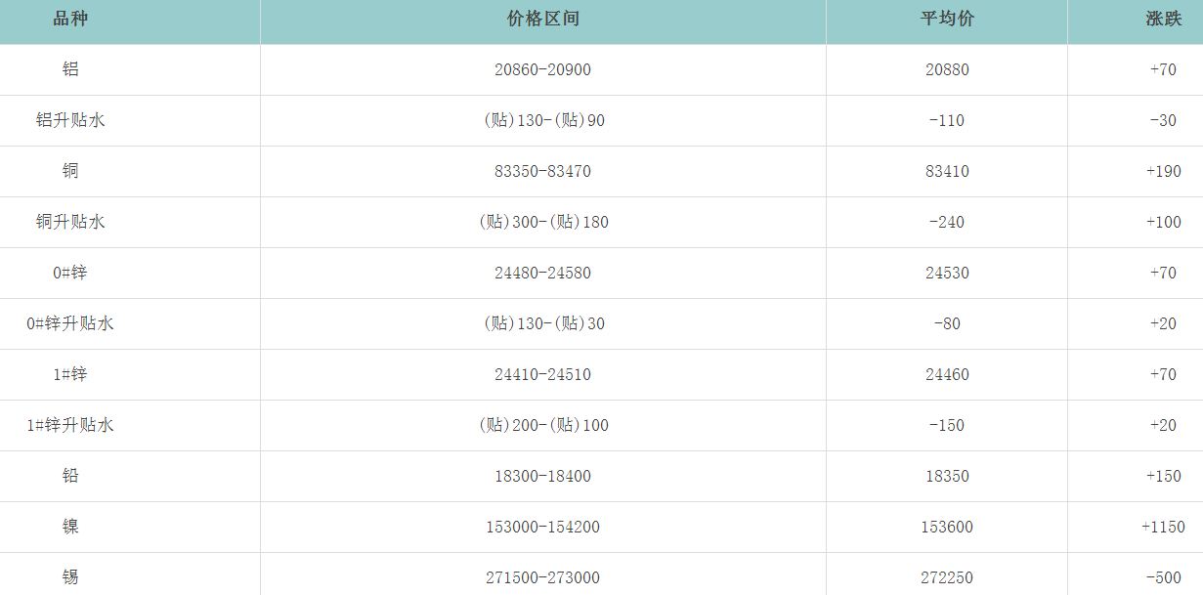Image resolution: width=1203 pixels, height=595 pixels.
Task: Click the 涨跌 column header
Action: [x=1163, y=20]
